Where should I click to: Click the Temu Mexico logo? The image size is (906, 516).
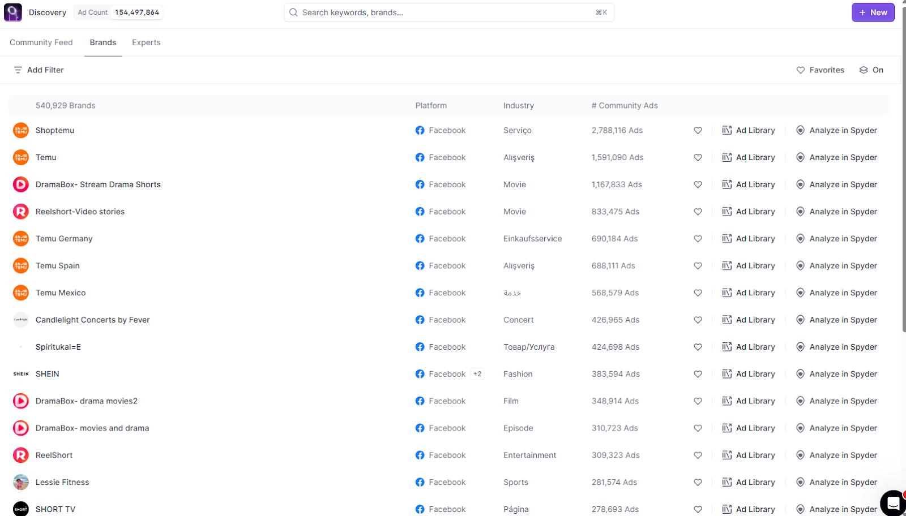pyautogui.click(x=21, y=293)
